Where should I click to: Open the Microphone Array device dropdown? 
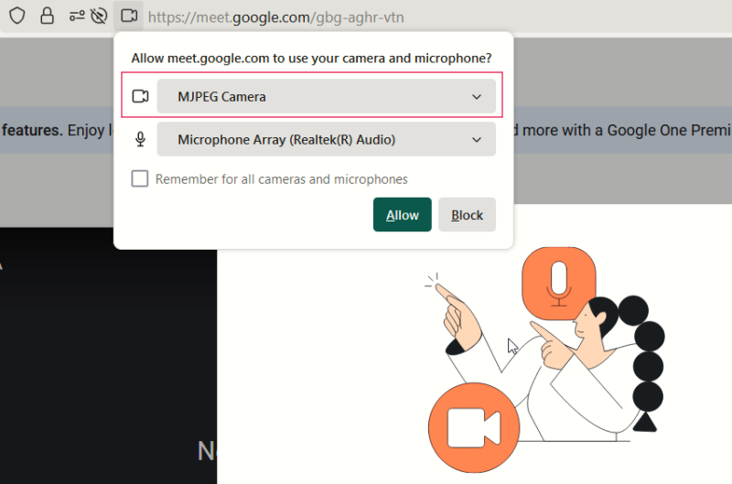[x=326, y=139]
